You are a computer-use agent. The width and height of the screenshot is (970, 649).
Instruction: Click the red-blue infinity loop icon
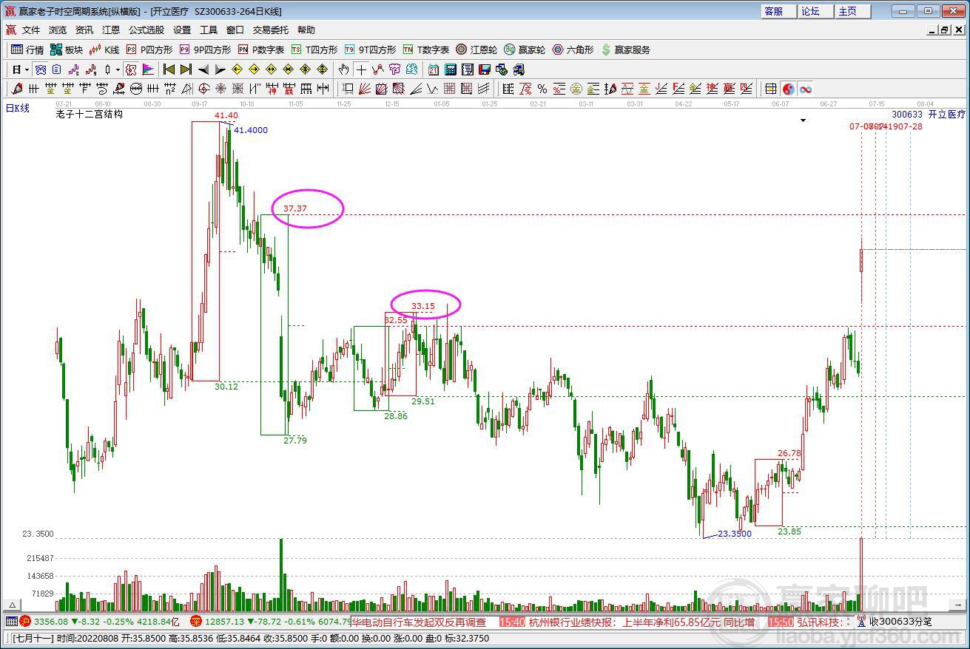tap(806, 89)
